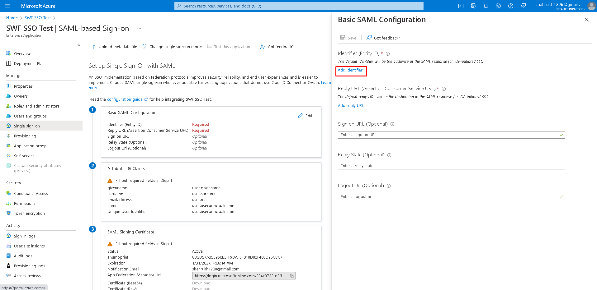Screen dimensions: 597x290
Task: Open the account avatar menu
Action: pos(591,6)
